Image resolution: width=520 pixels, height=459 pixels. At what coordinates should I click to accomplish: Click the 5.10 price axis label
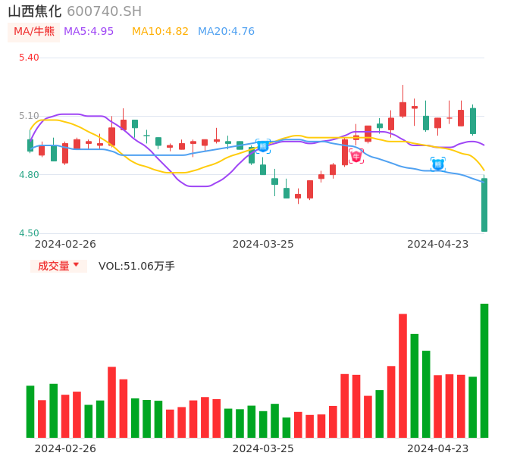tap(29, 116)
